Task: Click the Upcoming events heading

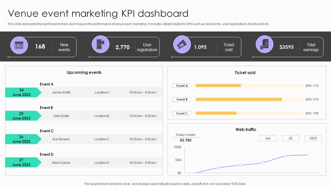Action: click(x=84, y=73)
